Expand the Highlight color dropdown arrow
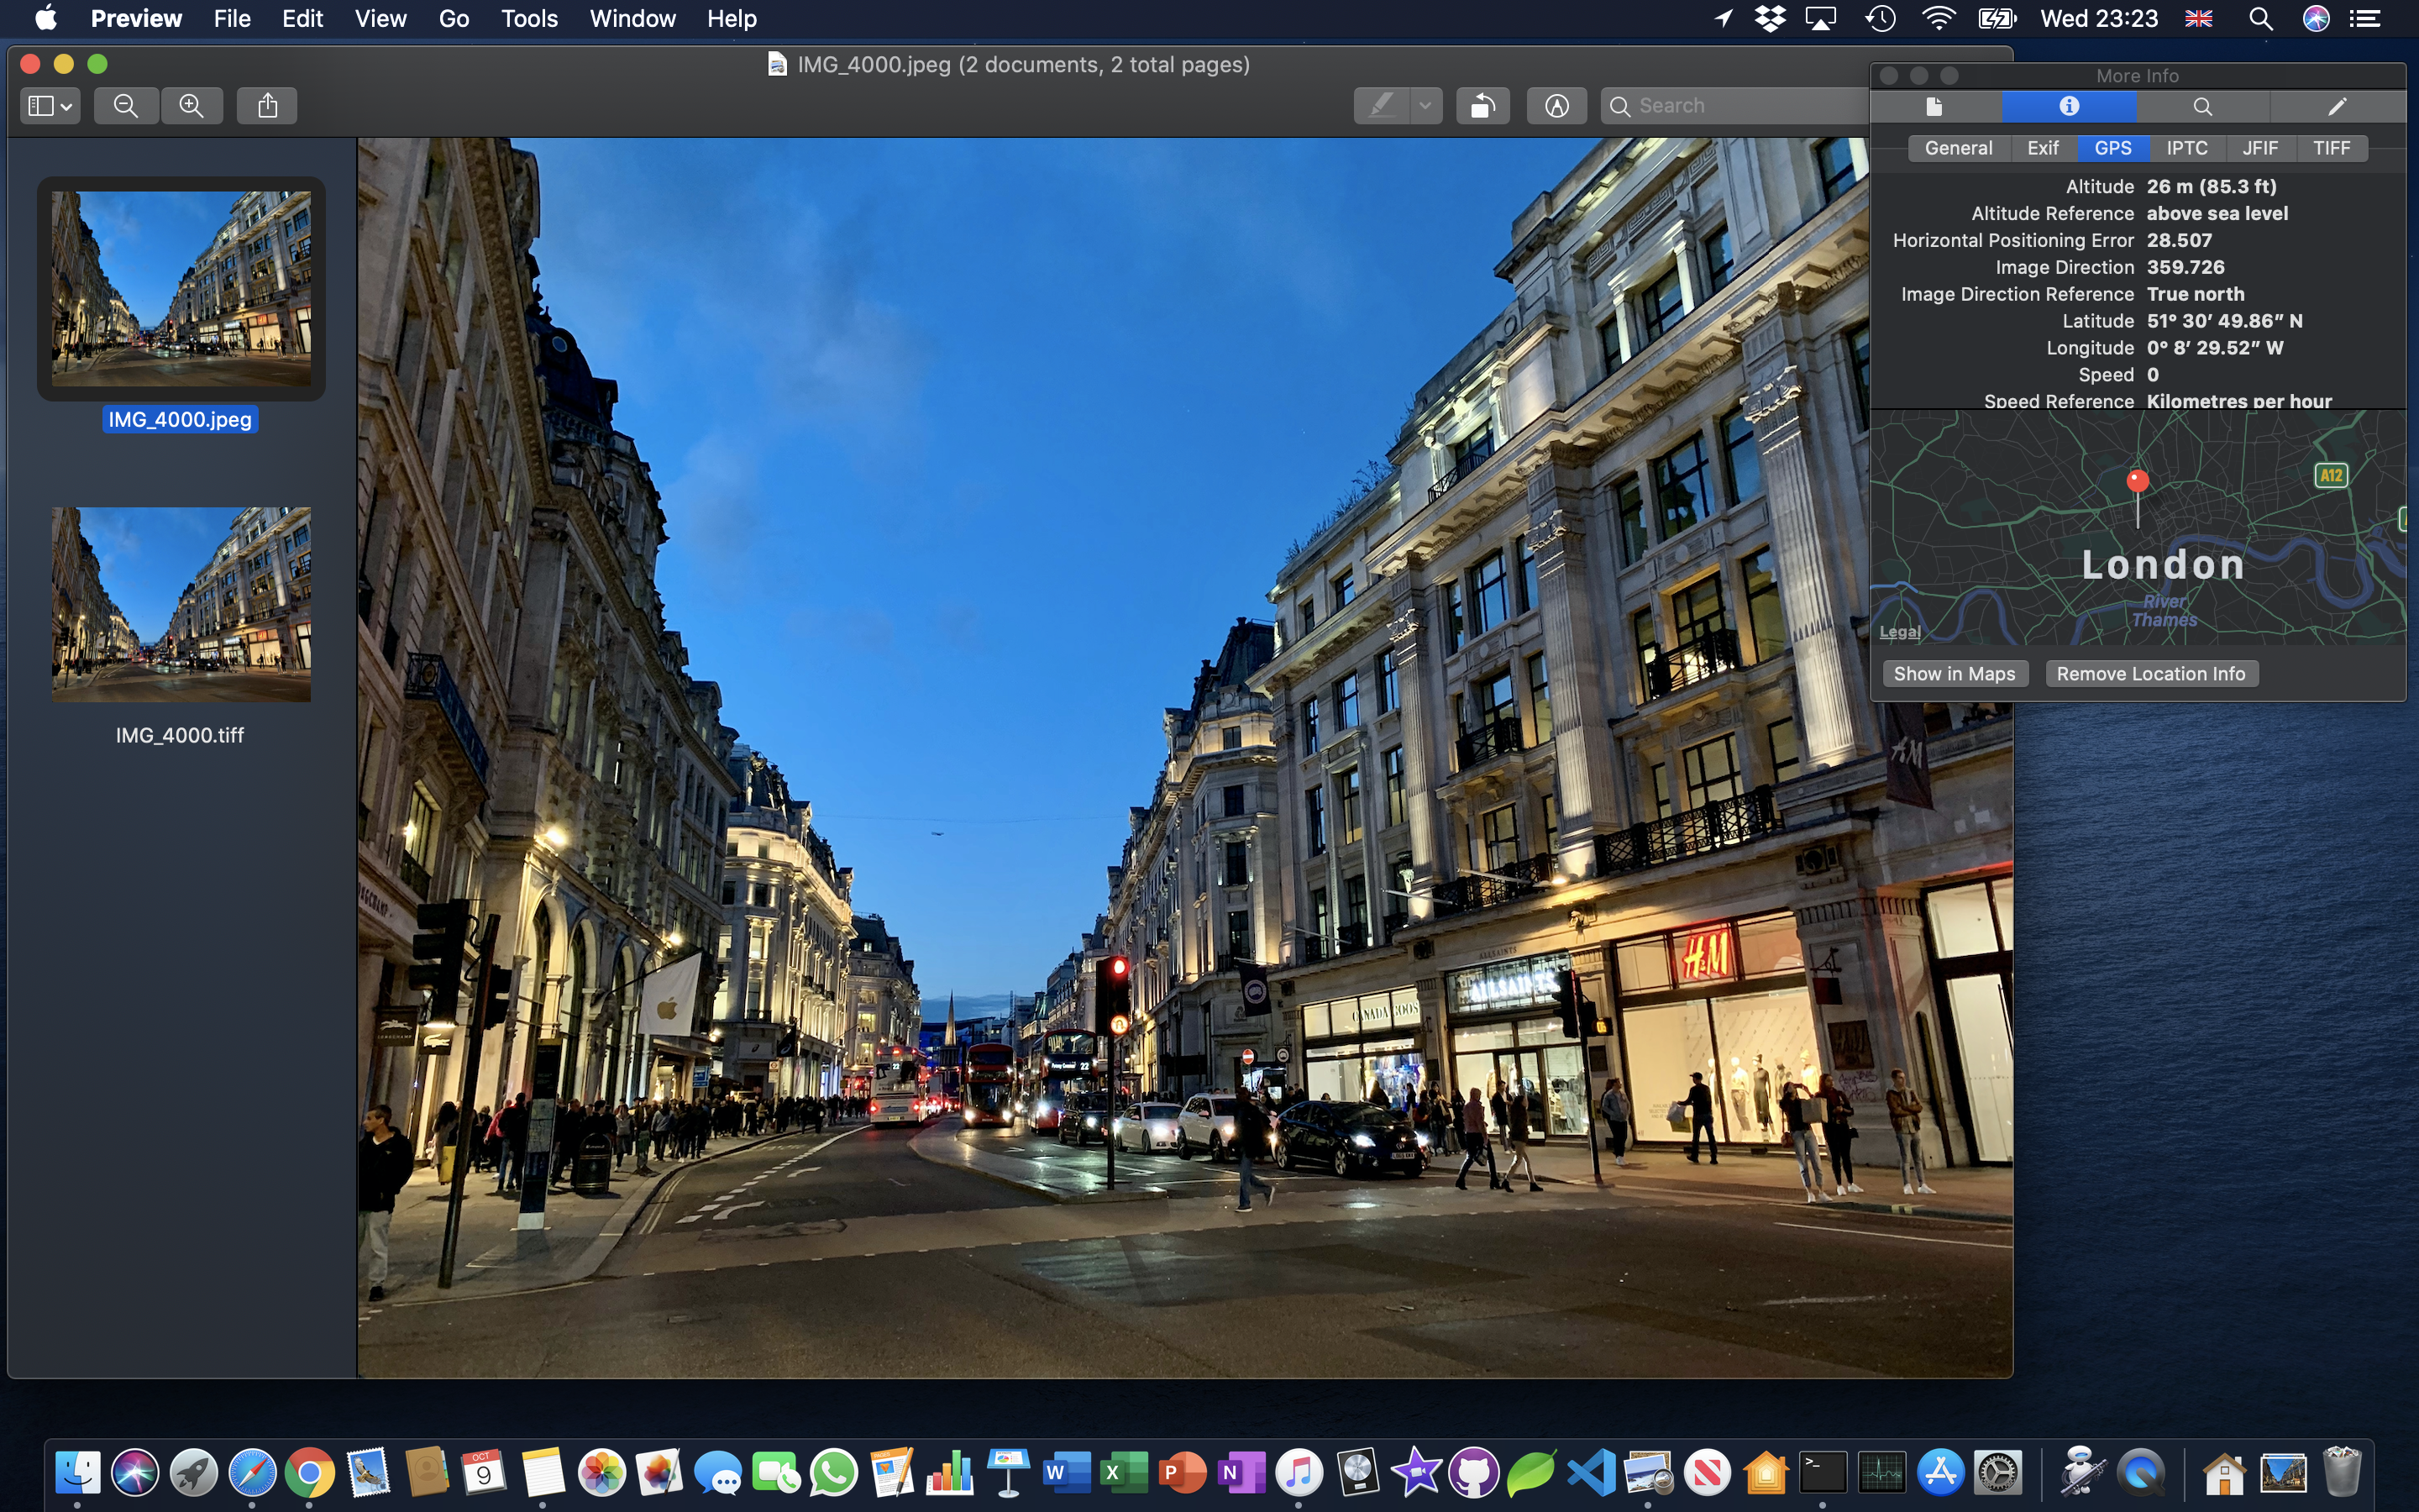The image size is (2419, 1512). [x=1425, y=106]
